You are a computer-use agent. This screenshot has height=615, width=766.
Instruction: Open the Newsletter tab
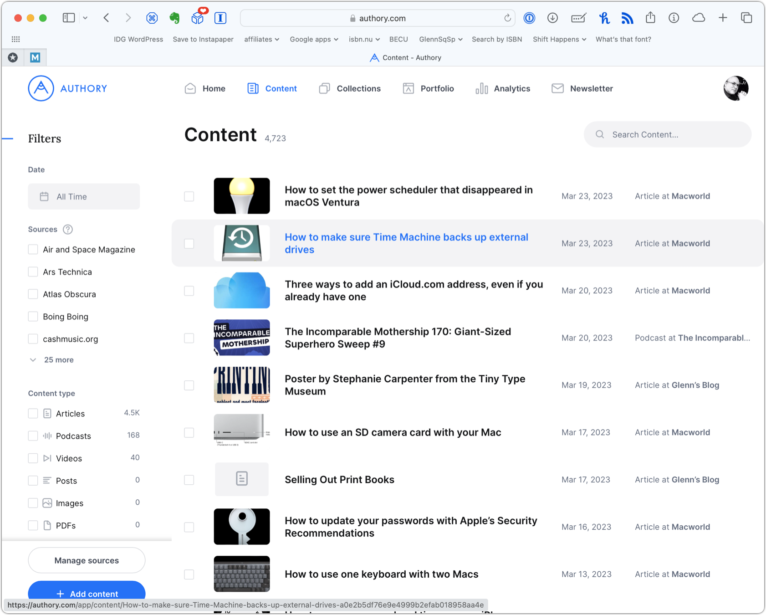[x=582, y=88]
